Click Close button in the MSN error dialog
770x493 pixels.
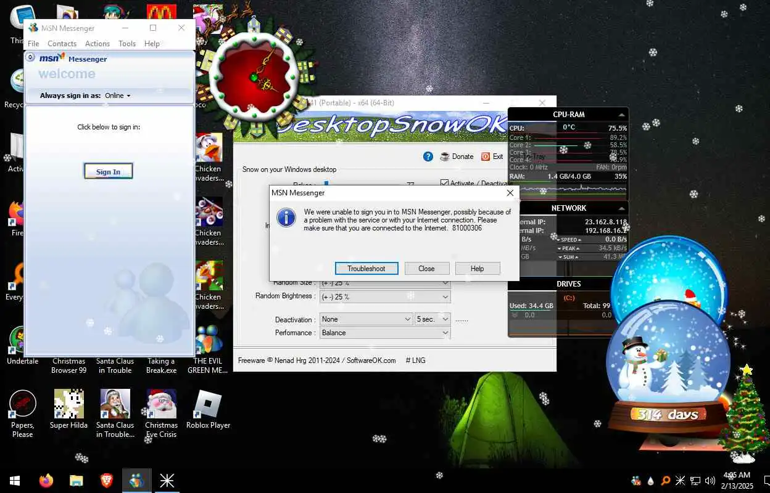click(x=426, y=268)
